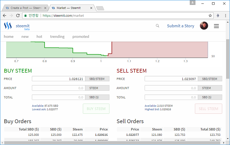This screenshot has width=230, height=145.
Task: Click the user profile avatar
Action: 204,26
